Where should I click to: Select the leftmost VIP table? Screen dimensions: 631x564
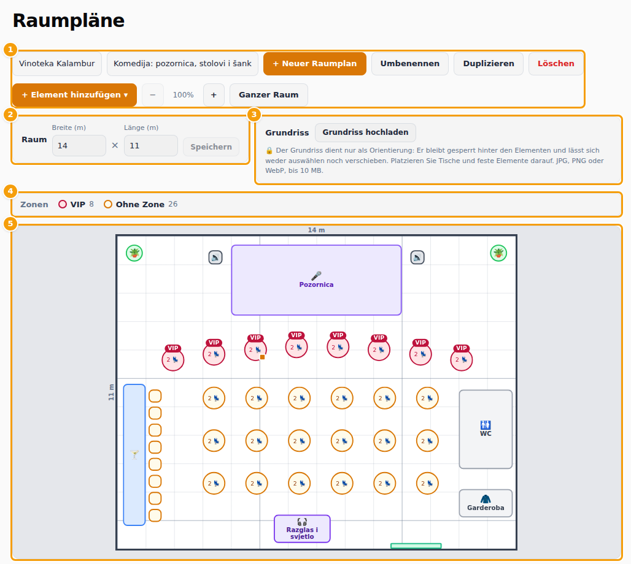pos(173,359)
